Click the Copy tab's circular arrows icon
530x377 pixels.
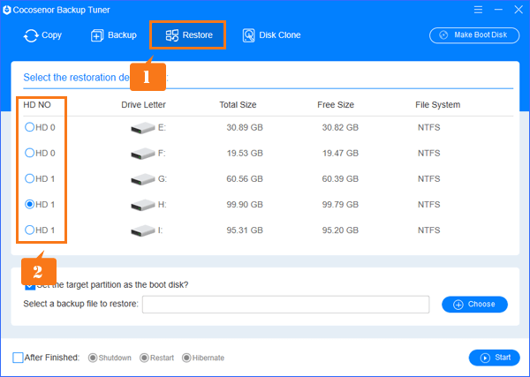(31, 36)
